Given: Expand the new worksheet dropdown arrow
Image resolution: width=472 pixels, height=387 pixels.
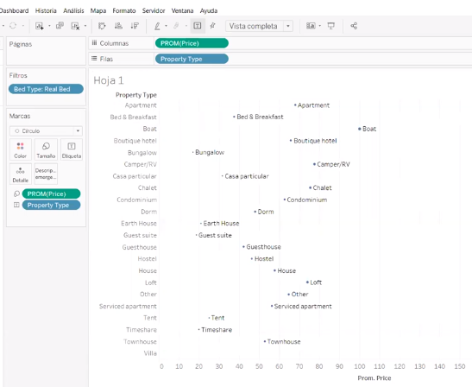Looking at the screenshot, I should (49, 26).
